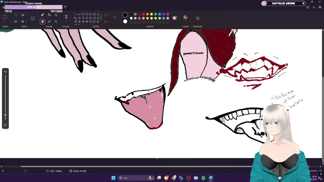Select the Color picker eyedropper tool

pos(49,21)
